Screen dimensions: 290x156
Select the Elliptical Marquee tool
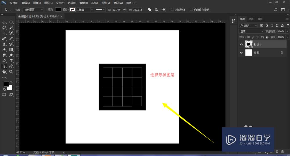11,22
